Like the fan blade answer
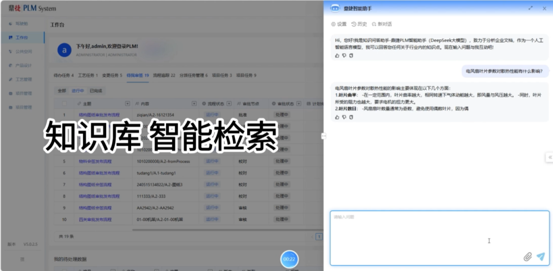Viewport: 553px width, 271px height. 337,117
